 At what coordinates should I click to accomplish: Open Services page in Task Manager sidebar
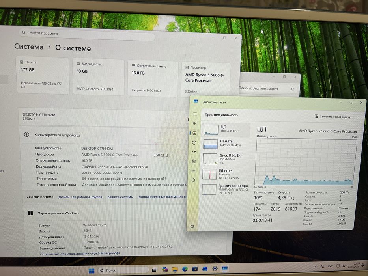pos(193,180)
